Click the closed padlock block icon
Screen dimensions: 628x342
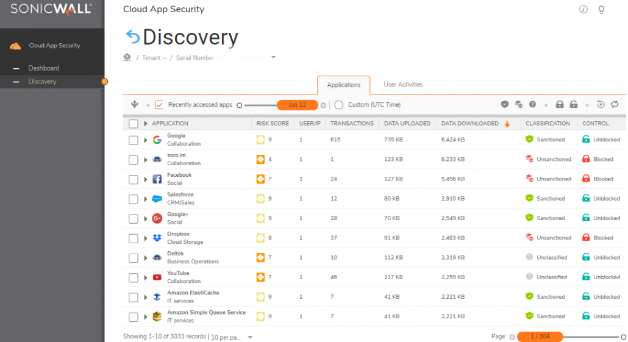560,104
